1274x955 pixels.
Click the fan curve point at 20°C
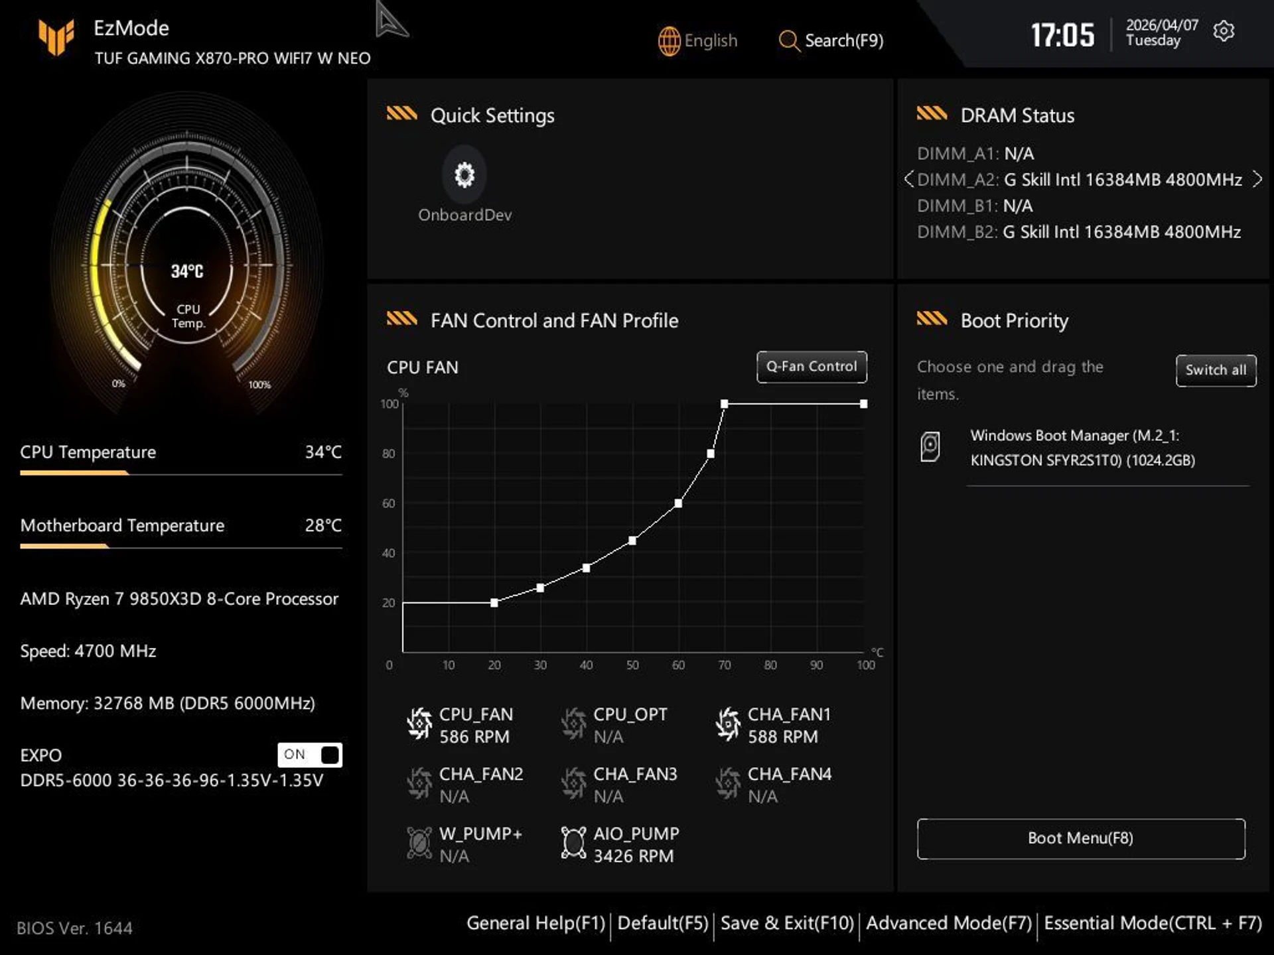click(494, 603)
